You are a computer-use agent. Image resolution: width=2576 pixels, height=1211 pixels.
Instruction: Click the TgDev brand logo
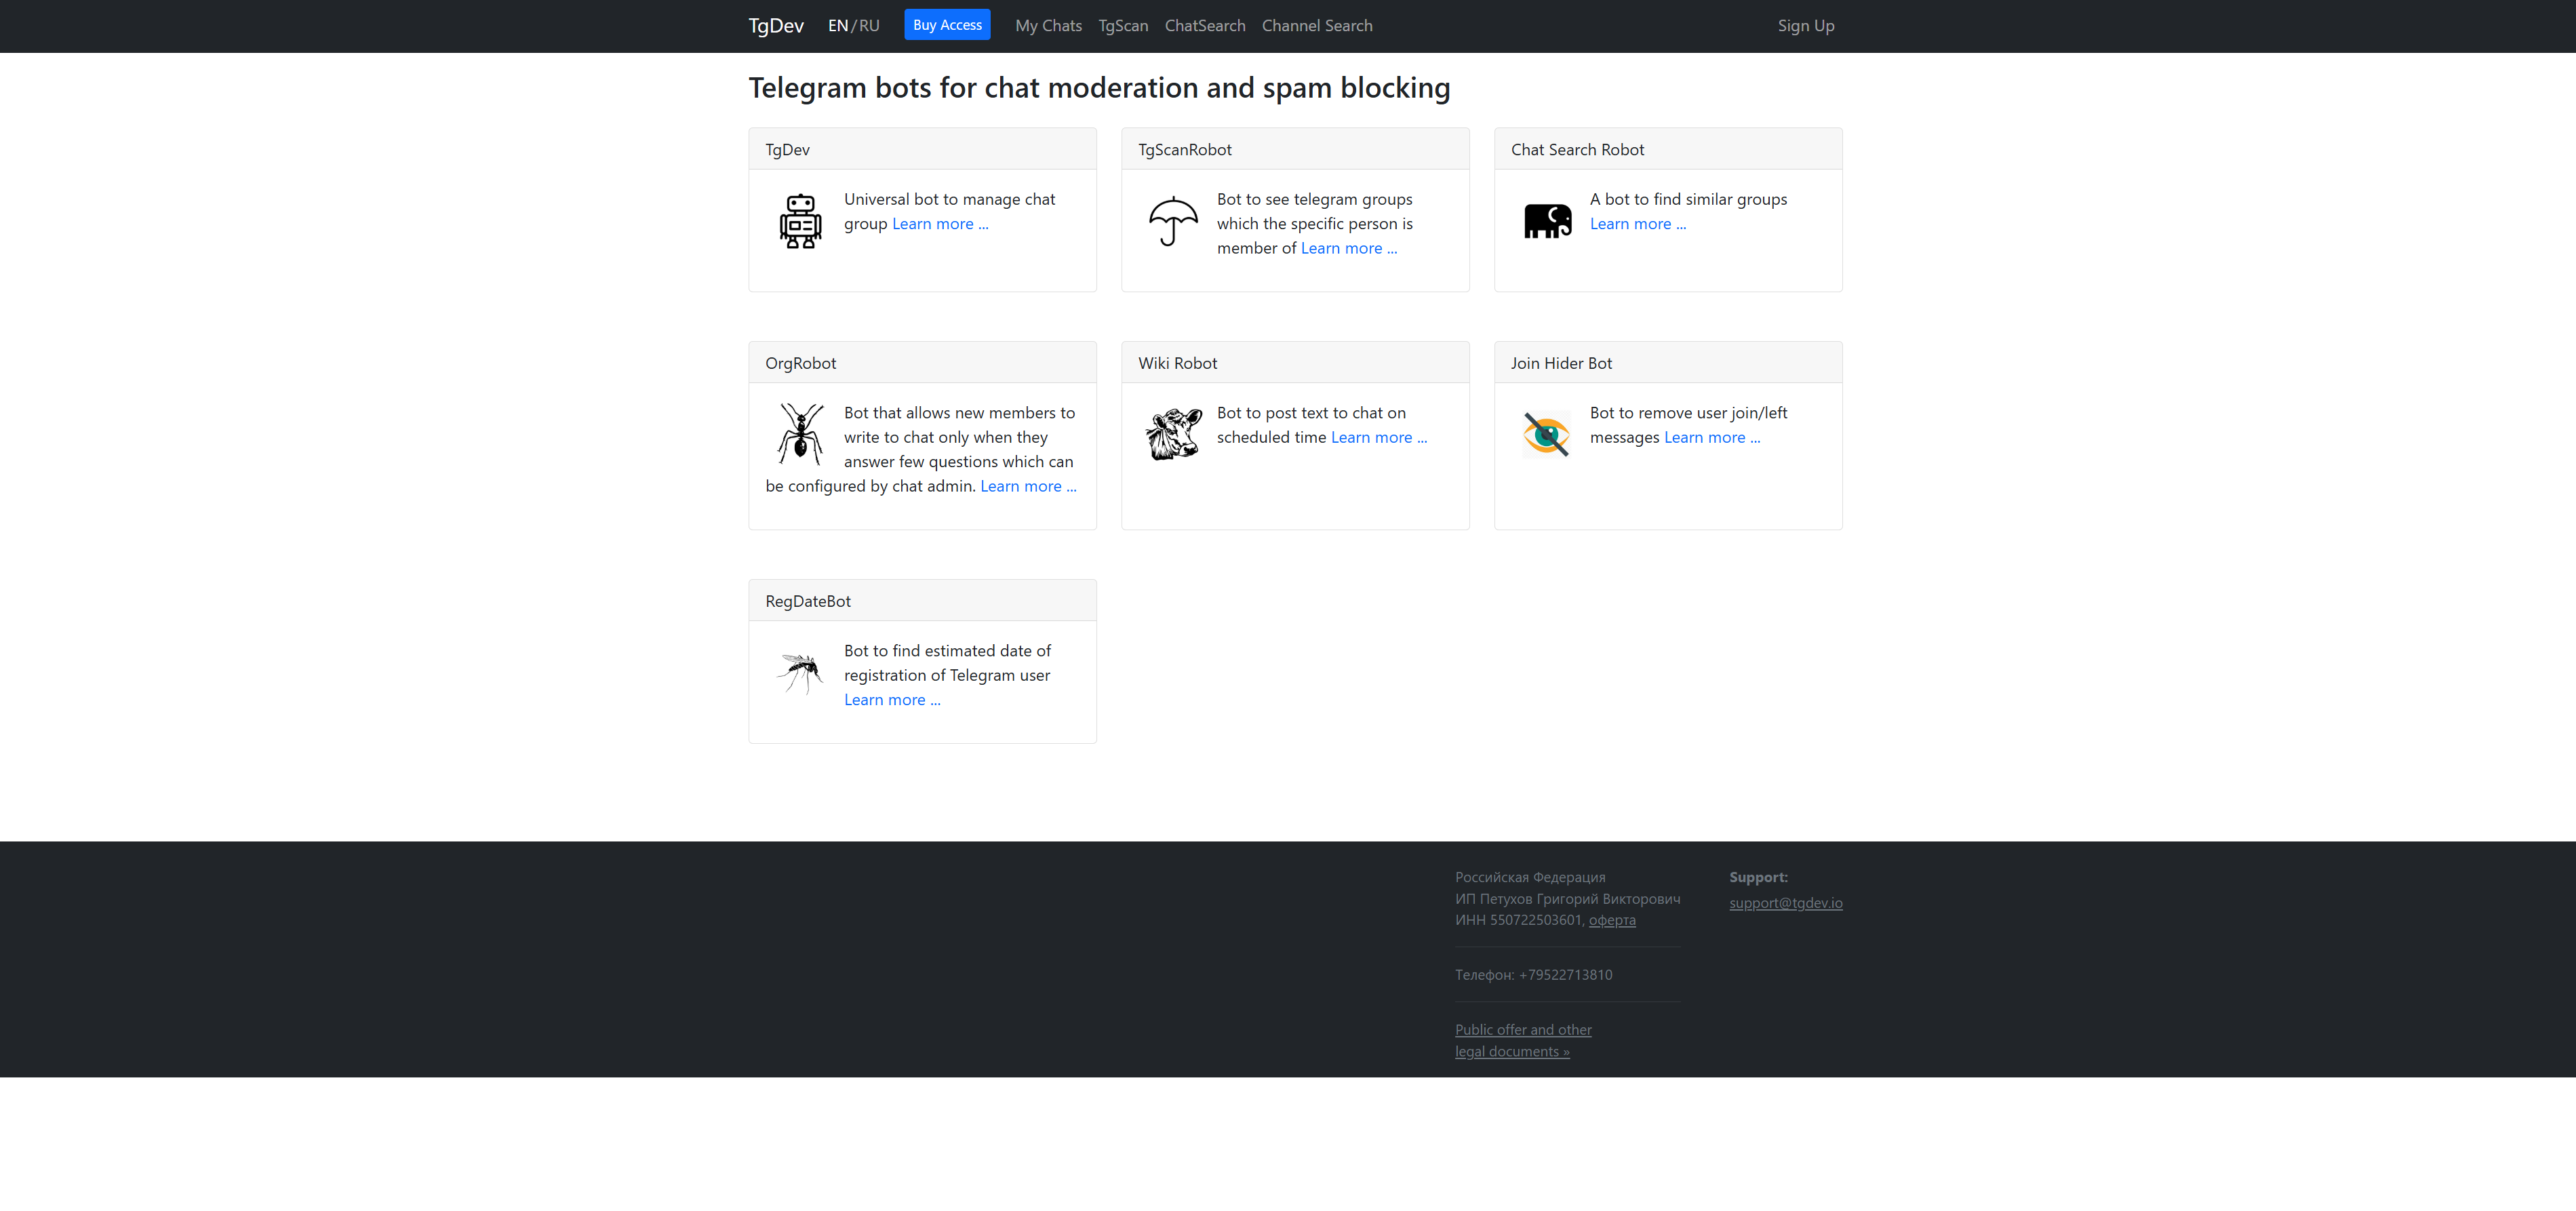point(775,26)
